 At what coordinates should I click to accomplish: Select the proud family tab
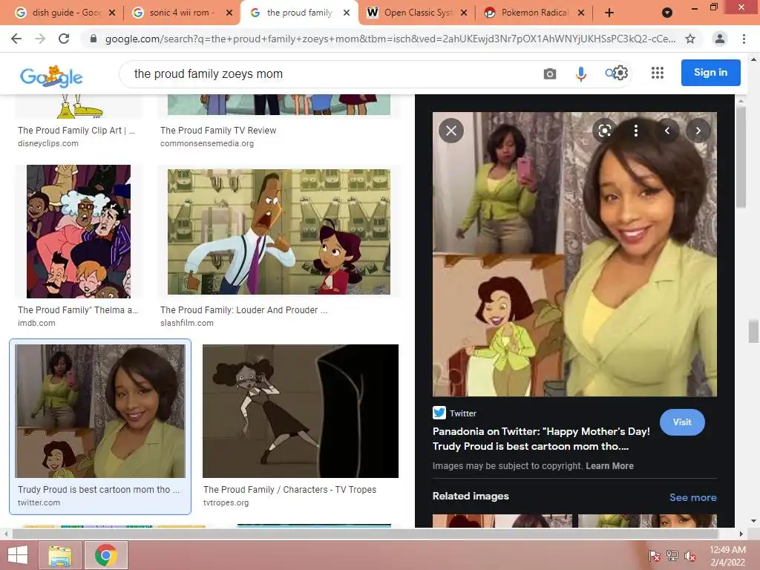(300, 13)
